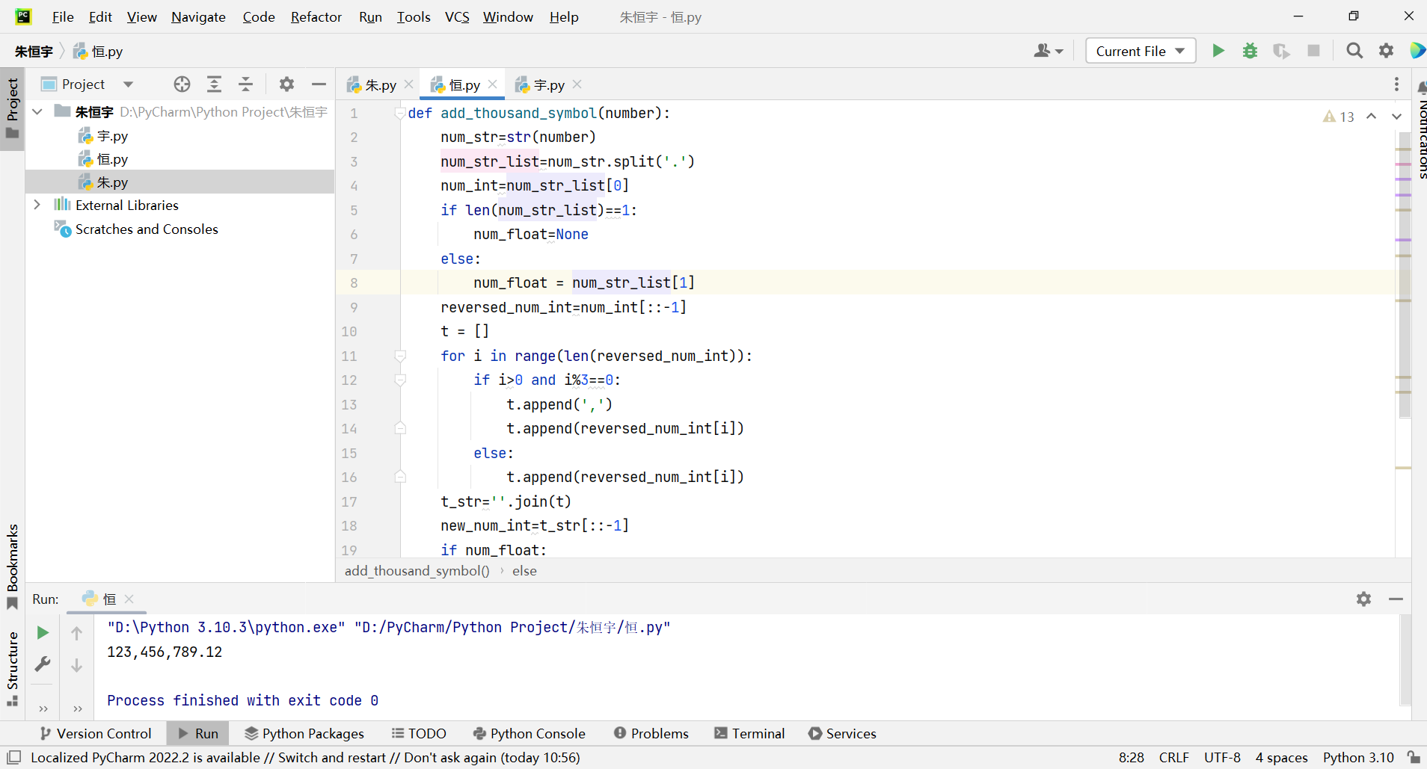The height and width of the screenshot is (769, 1427).
Task: Open the Terminal tool window
Action: pos(749,733)
